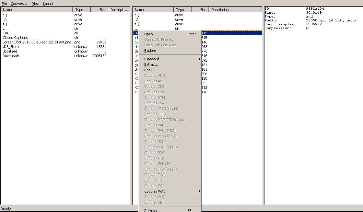Screen dimensions: 363x212
Task: Open the Conversion menu
Action: point(19,4)
